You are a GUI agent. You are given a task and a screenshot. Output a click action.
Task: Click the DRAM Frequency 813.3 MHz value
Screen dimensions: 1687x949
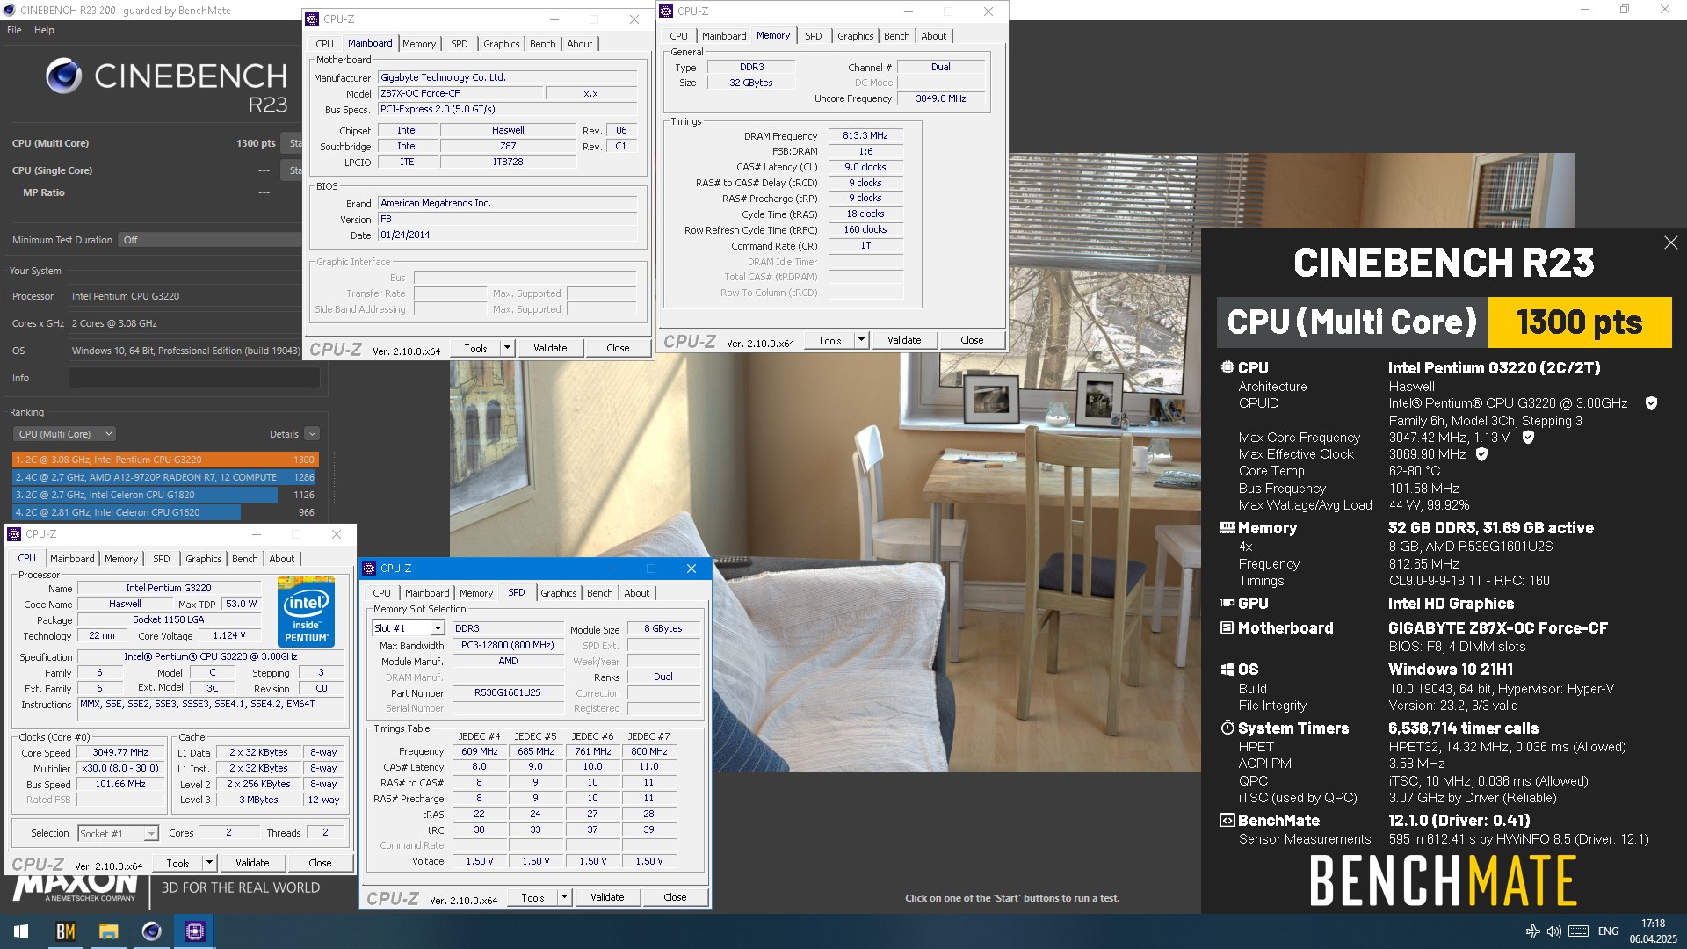click(865, 135)
